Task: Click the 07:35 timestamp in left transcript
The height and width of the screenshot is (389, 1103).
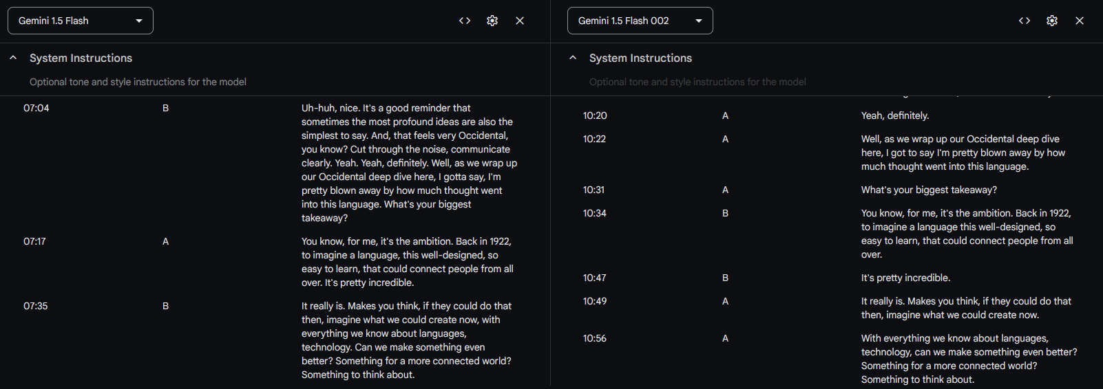Action: pos(36,306)
